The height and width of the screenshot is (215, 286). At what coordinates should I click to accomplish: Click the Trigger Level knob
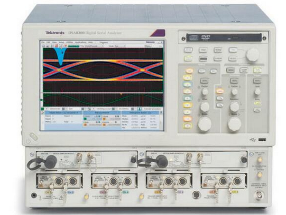257,92
